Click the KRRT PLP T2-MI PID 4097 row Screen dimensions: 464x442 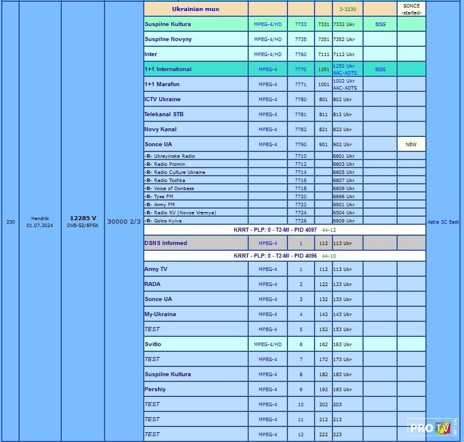285,230
